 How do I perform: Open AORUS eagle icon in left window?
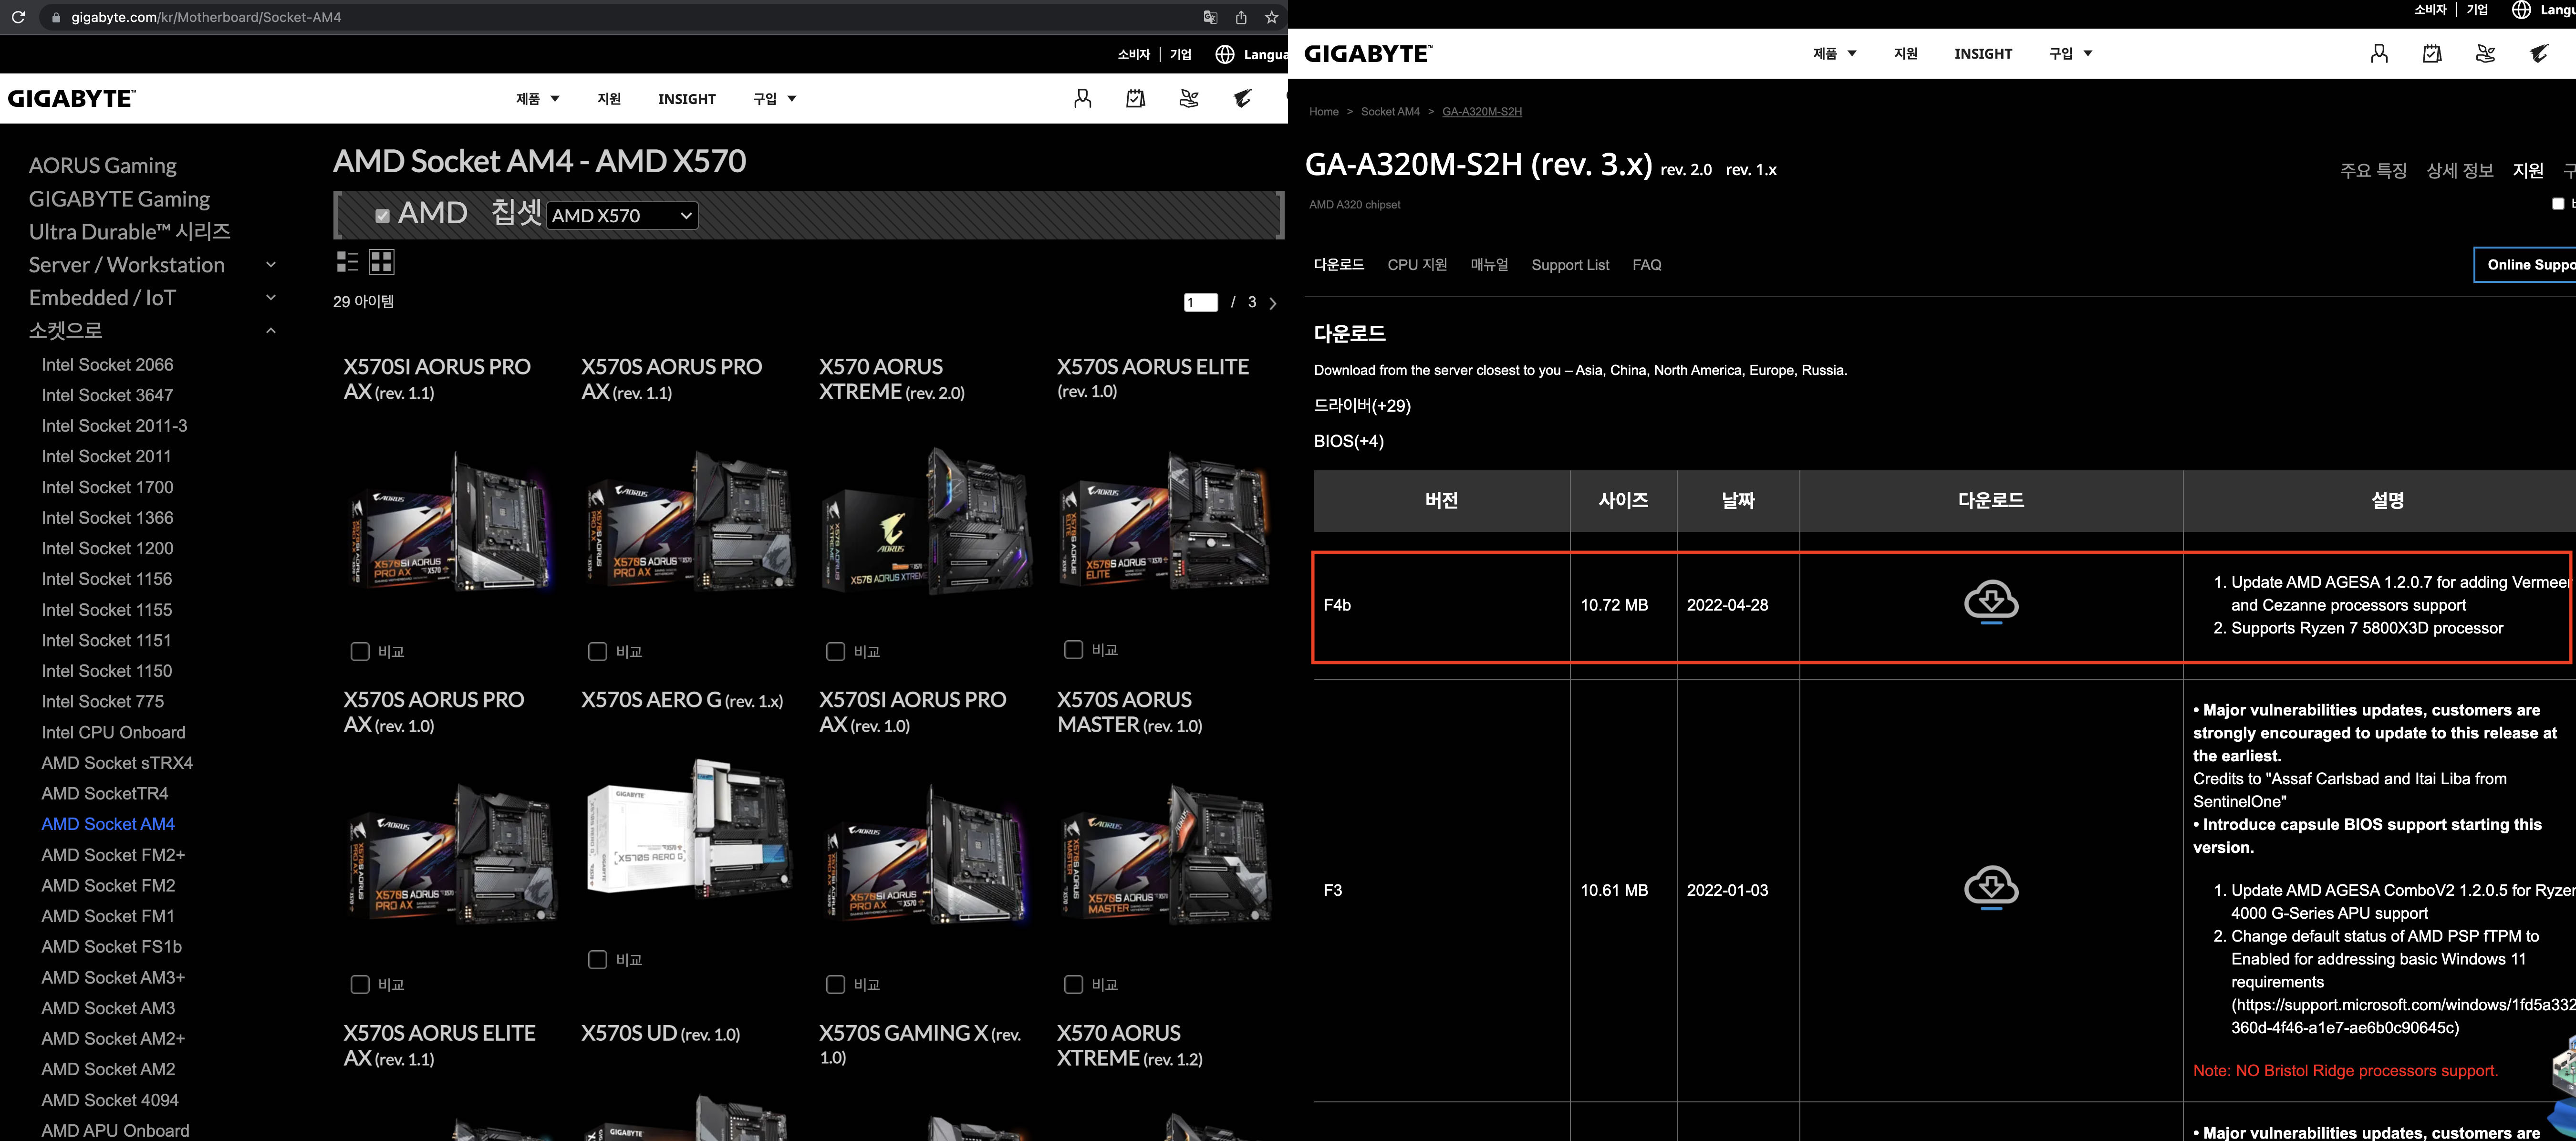point(1242,98)
